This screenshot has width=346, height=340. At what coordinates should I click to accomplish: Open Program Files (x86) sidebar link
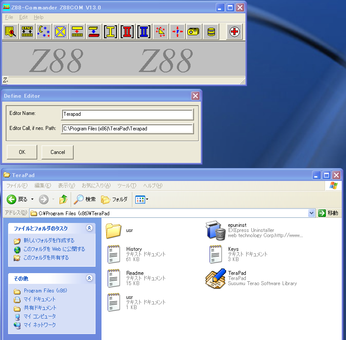45,291
